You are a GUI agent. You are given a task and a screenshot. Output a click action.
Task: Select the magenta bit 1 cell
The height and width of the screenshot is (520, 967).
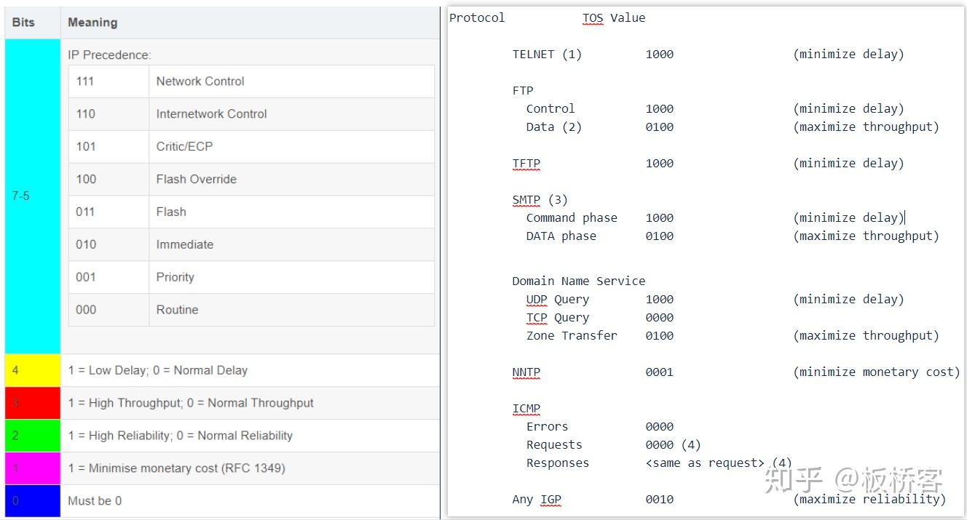click(31, 468)
